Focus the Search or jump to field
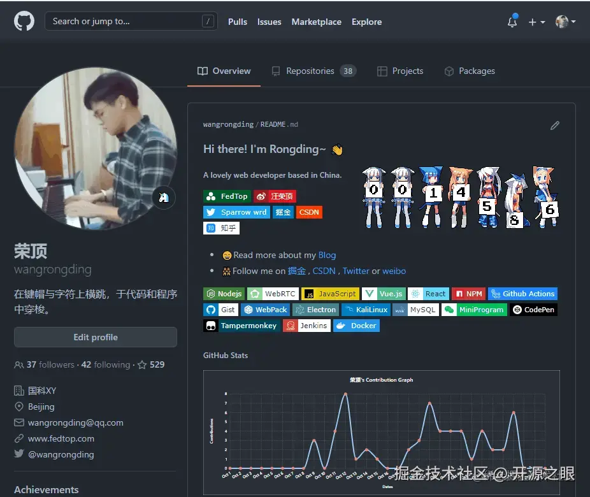Screen dimensions: 590x497 [x=131, y=21]
